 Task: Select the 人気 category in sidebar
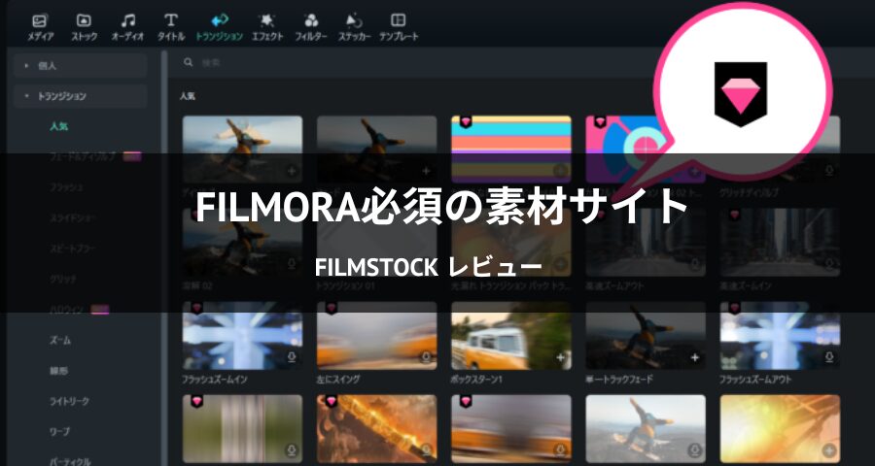(58, 126)
